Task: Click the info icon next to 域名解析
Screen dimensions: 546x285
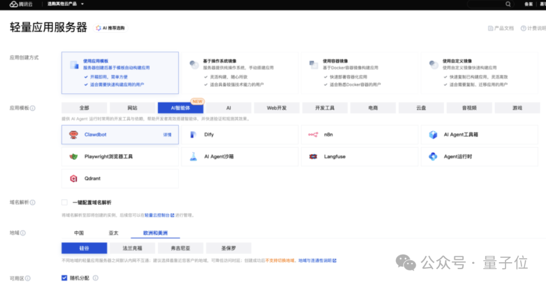Action: [x=32, y=203]
